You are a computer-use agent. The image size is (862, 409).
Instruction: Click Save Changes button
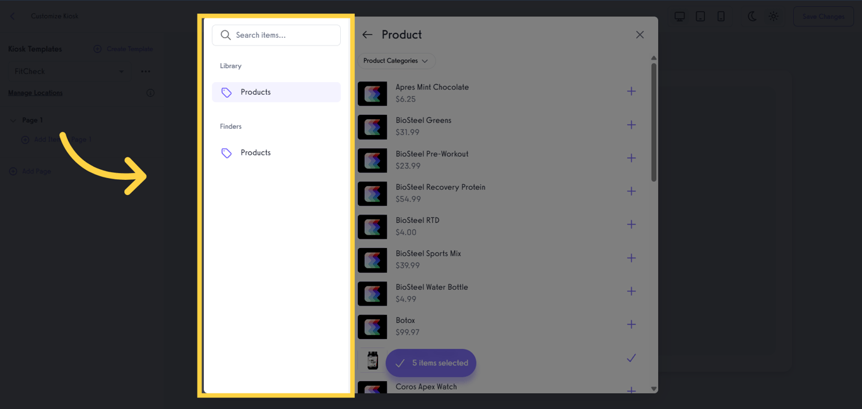point(824,16)
